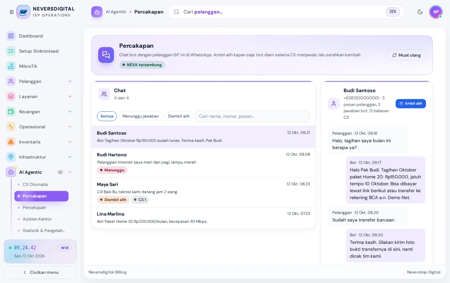Viewport: 450px width, 283px height.
Task: Expand the Keuangan submenu chevron
Action: [70, 112]
